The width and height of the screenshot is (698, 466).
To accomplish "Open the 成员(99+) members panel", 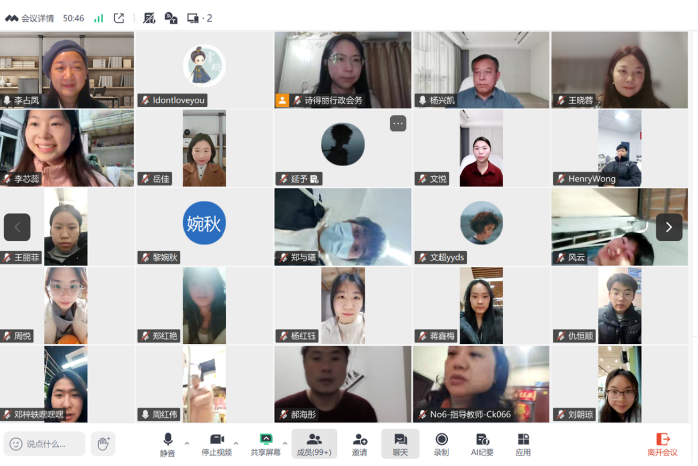I will pyautogui.click(x=314, y=444).
